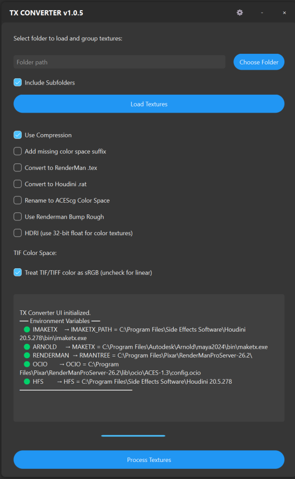
Task: Click the green OCIO status dot
Action: coord(27,364)
